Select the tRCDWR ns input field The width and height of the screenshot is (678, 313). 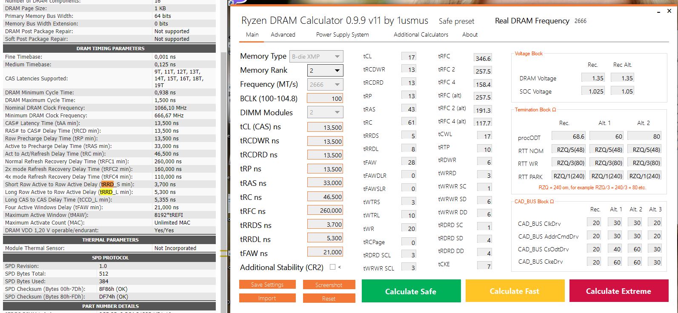(325, 141)
